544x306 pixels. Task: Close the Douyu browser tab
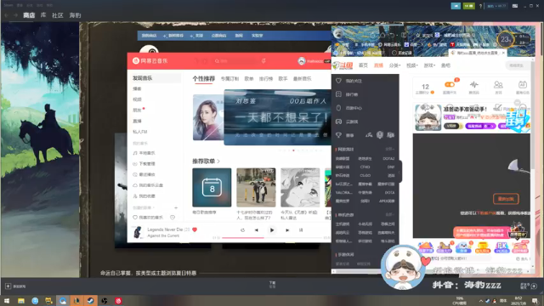click(x=503, y=53)
